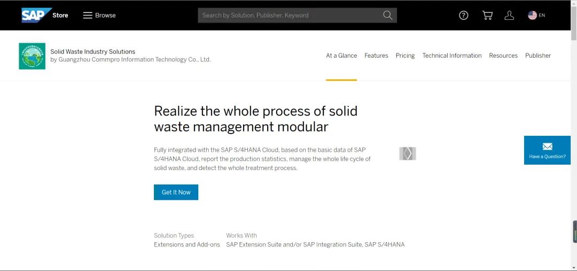This screenshot has width=577, height=271.
Task: Switch to the At a Glance tab
Action: pyautogui.click(x=341, y=56)
